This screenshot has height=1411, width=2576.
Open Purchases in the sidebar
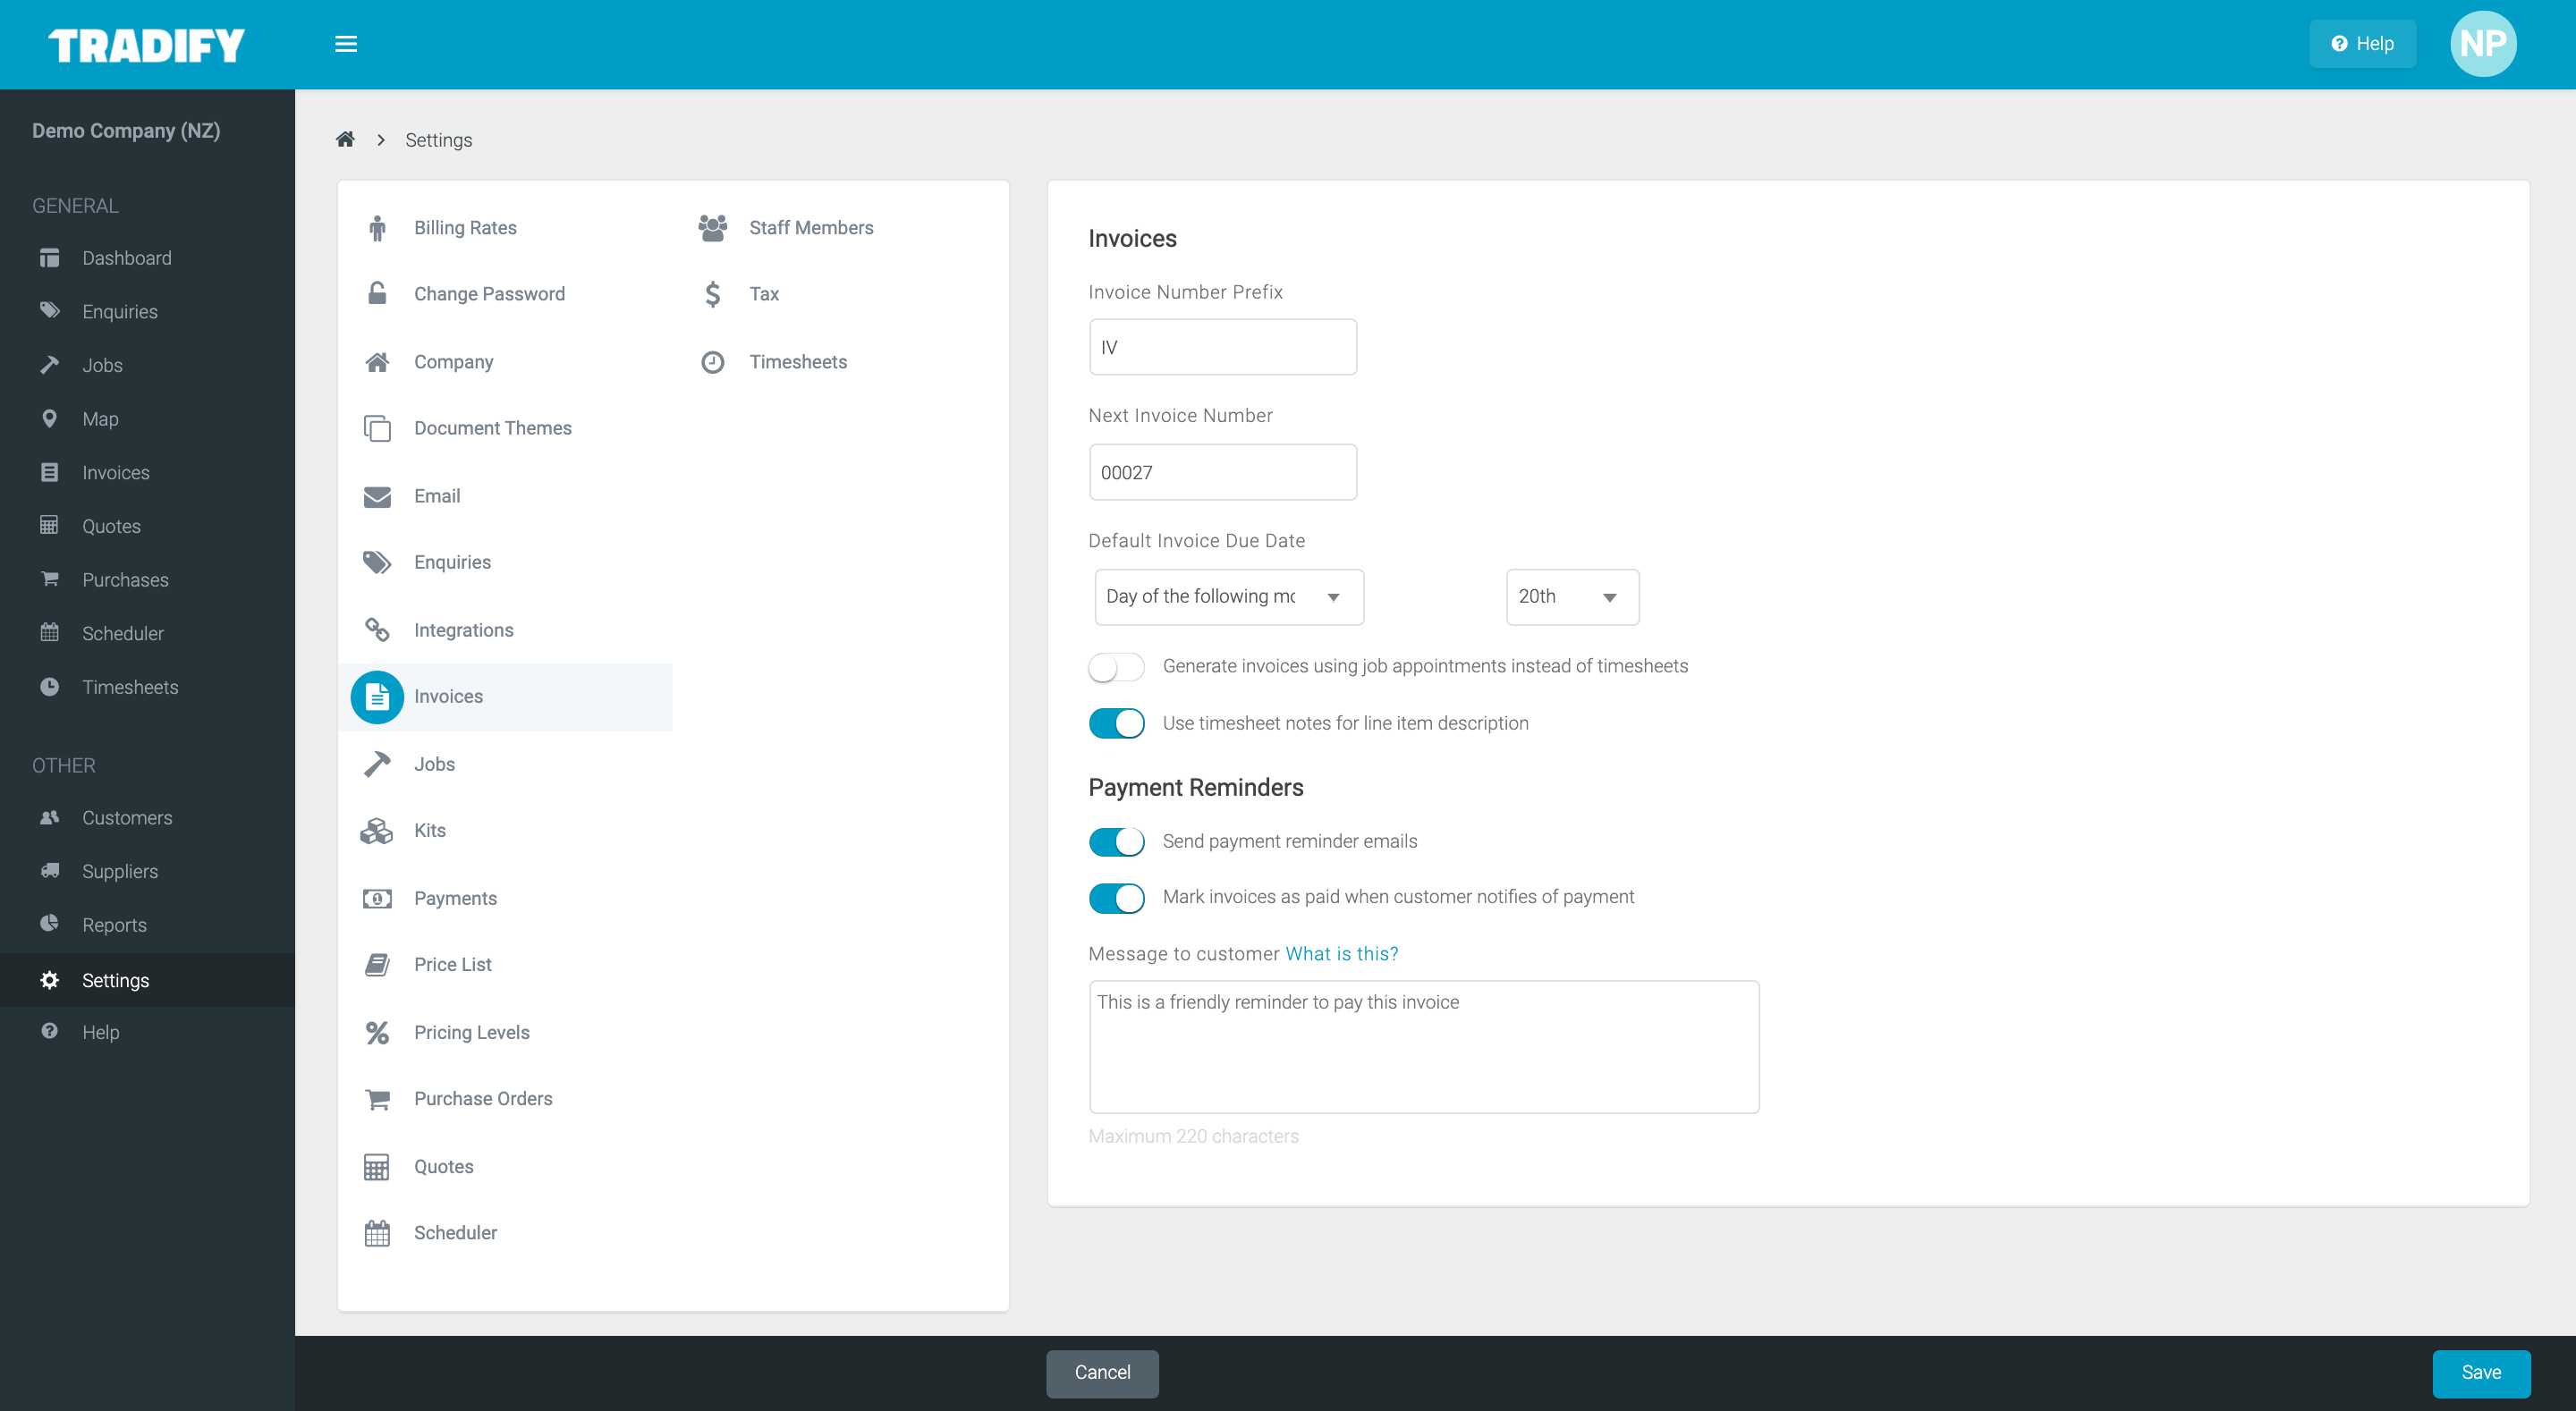(x=125, y=580)
